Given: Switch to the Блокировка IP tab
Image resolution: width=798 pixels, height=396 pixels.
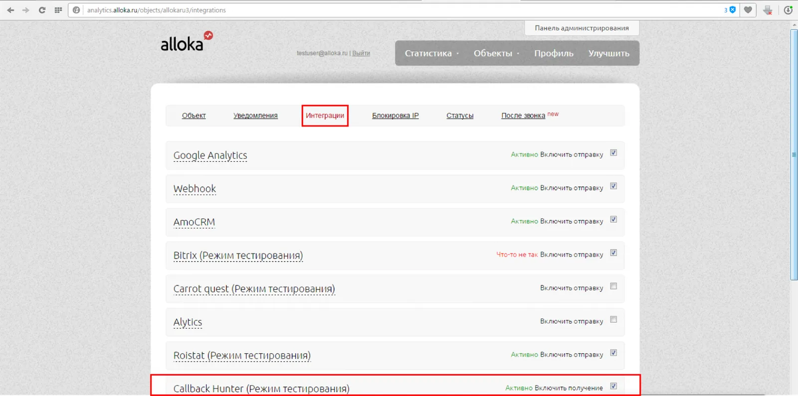Looking at the screenshot, I should pyautogui.click(x=395, y=116).
